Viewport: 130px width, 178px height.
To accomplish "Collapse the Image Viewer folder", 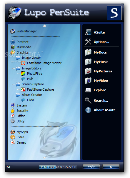I will 18,58.
